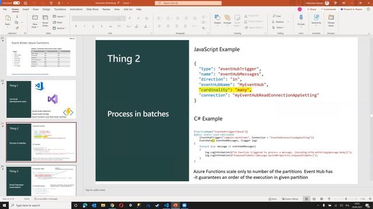Image resolution: width=373 pixels, height=209 pixels.
Task: Open the text highlight color picker
Action: point(138,26)
